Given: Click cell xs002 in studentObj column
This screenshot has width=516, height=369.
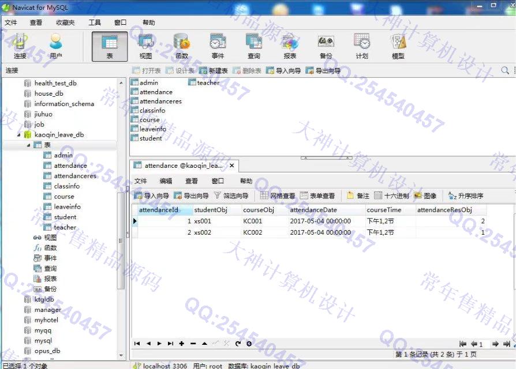Looking at the screenshot, I should (216, 232).
